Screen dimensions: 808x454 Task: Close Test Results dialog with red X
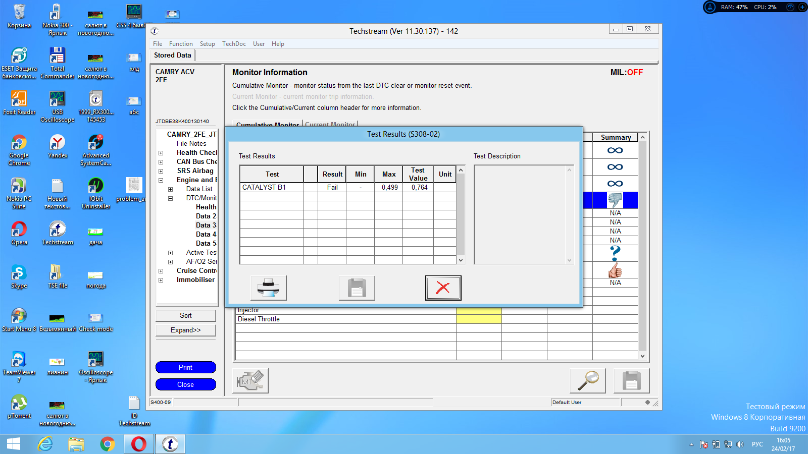pos(443,288)
